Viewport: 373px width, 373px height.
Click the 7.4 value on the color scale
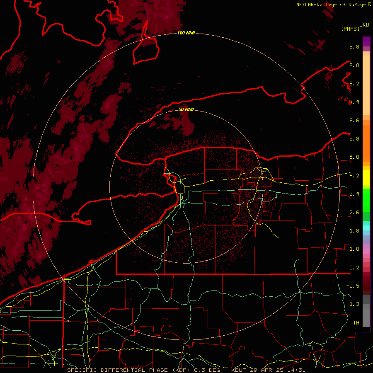[354, 102]
